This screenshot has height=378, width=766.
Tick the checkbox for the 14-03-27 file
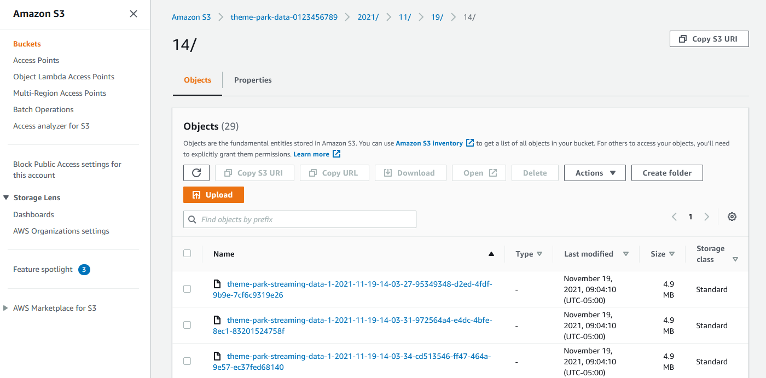[x=187, y=289]
